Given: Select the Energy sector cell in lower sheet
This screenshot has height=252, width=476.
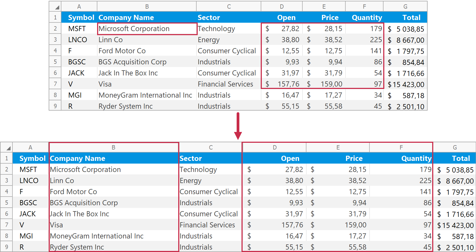Looking at the screenshot, I should pyautogui.click(x=210, y=181).
